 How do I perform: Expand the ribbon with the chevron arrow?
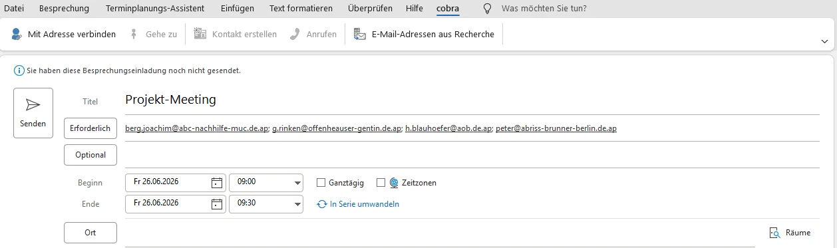[x=825, y=41]
